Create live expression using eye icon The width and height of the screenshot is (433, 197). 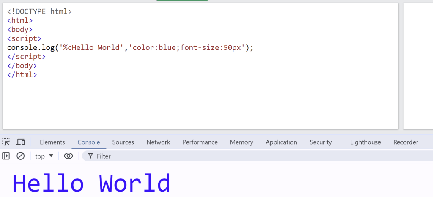(69, 156)
